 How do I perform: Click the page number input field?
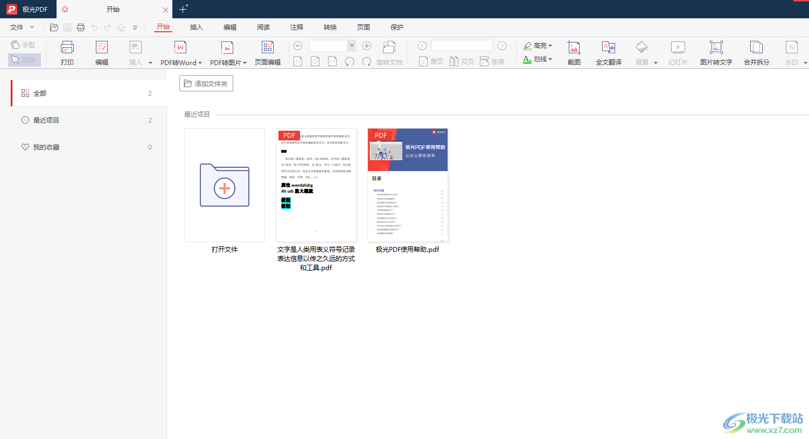pyautogui.click(x=462, y=46)
